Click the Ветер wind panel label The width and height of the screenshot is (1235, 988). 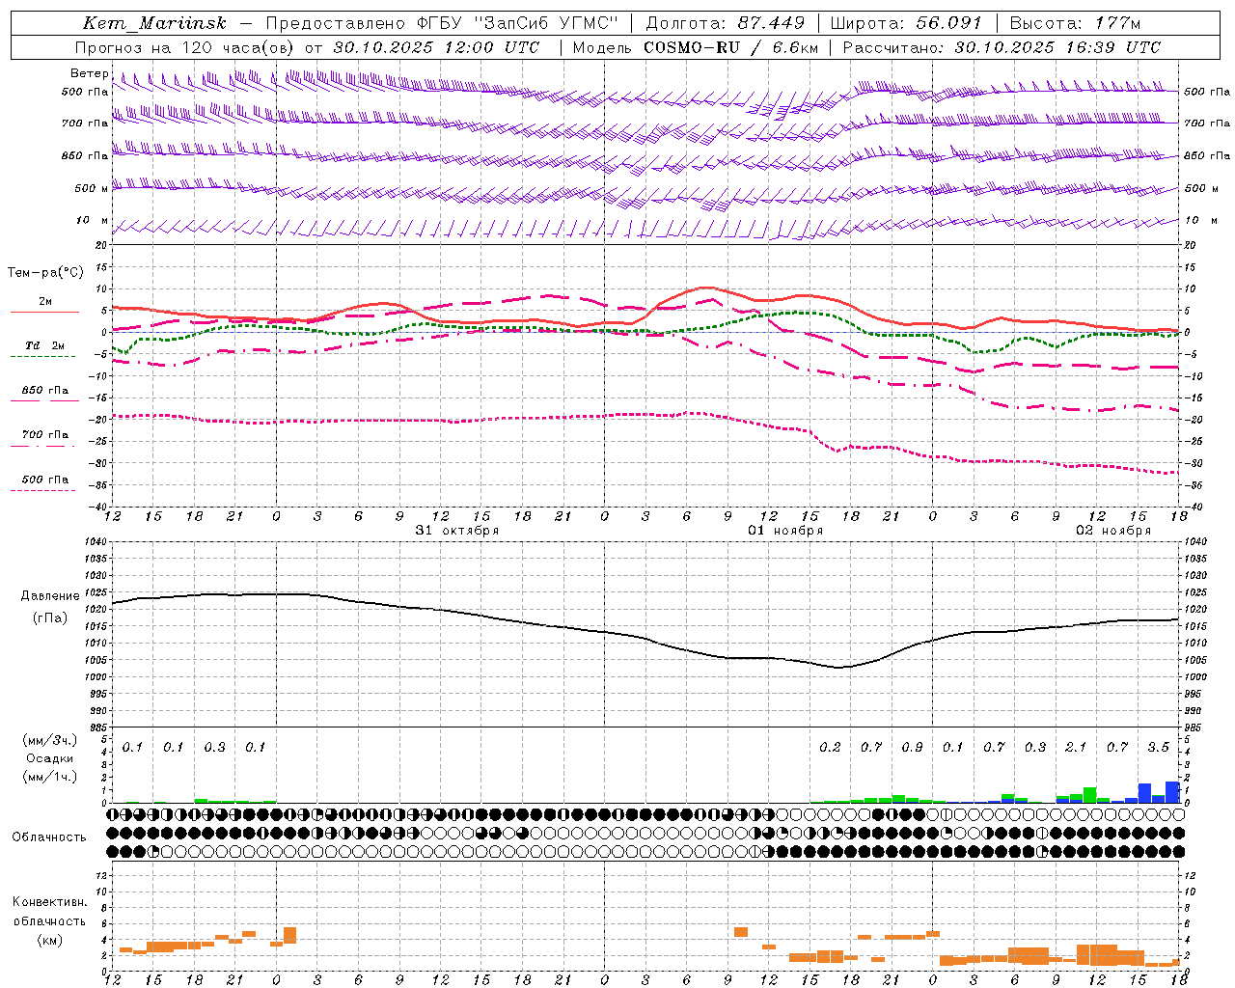89,73
